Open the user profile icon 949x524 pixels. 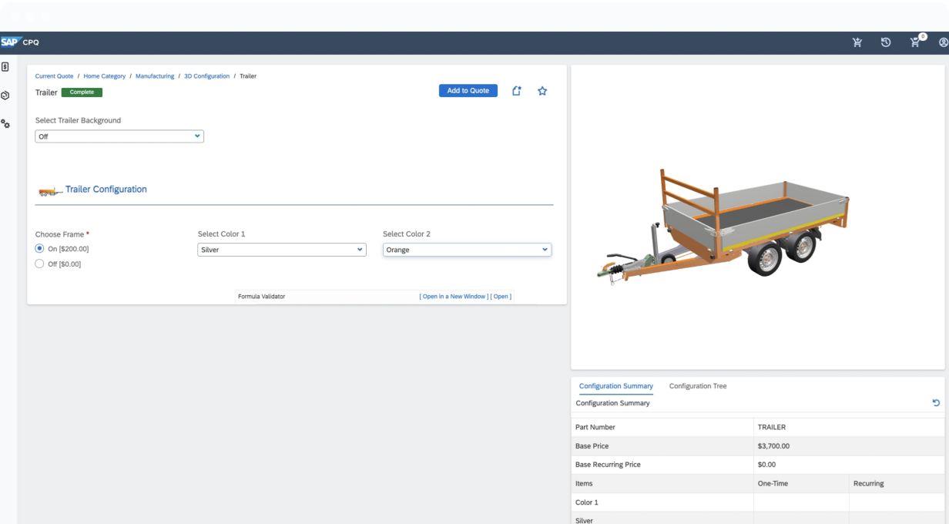click(943, 42)
